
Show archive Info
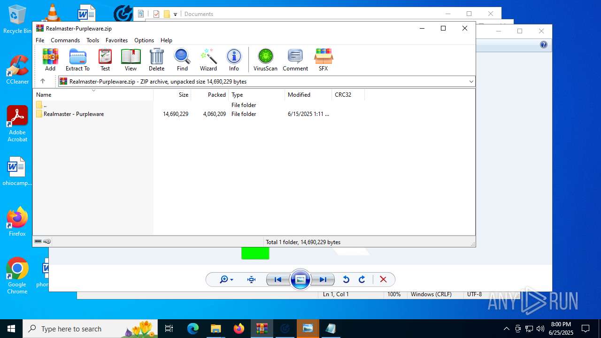pos(234,60)
